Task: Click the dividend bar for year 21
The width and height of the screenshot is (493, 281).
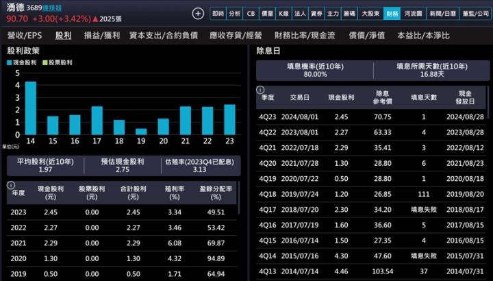Action: [x=186, y=121]
